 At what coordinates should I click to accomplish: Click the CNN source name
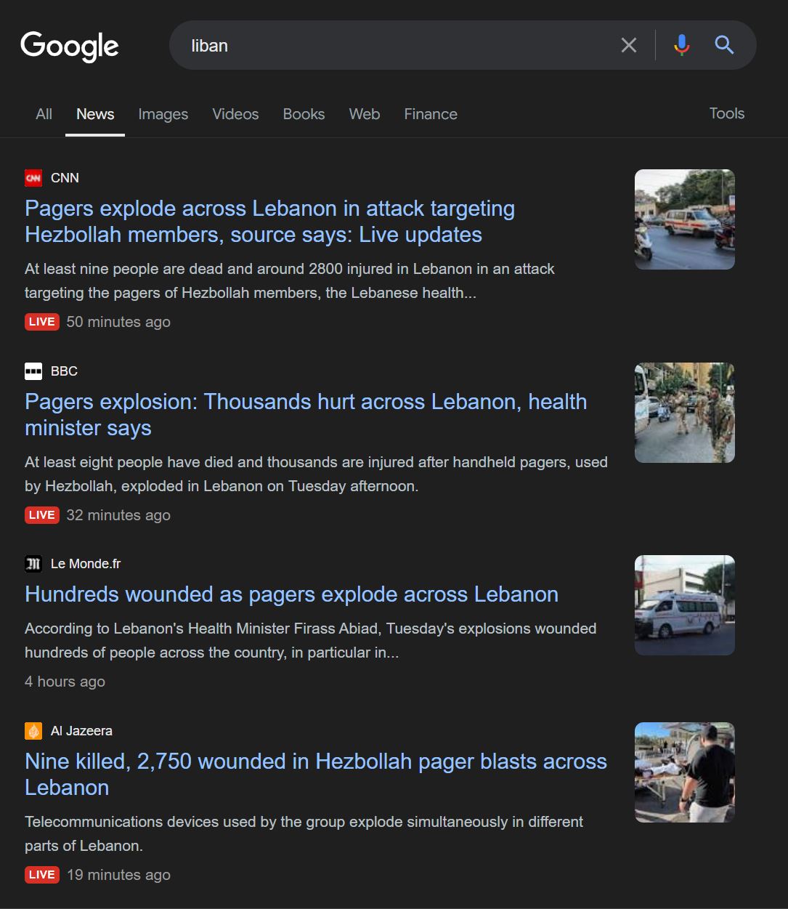pyautogui.click(x=65, y=178)
